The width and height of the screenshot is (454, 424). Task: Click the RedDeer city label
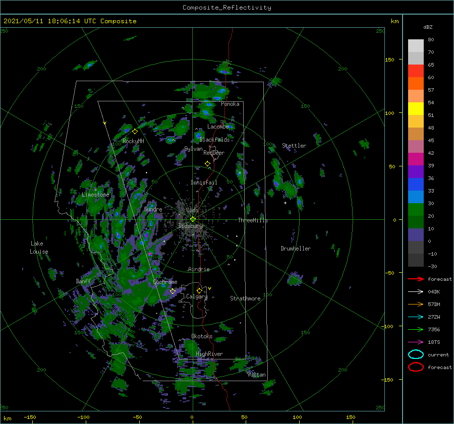coord(214,153)
